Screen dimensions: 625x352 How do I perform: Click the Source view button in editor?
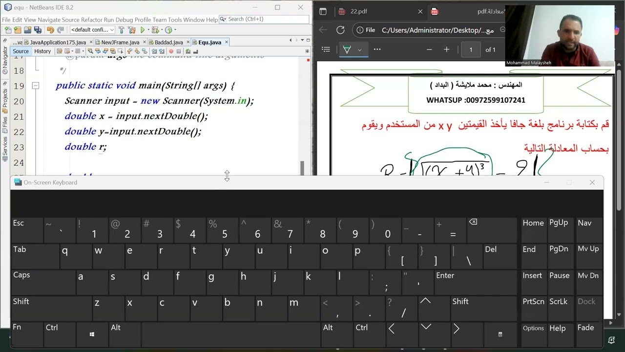point(21,51)
